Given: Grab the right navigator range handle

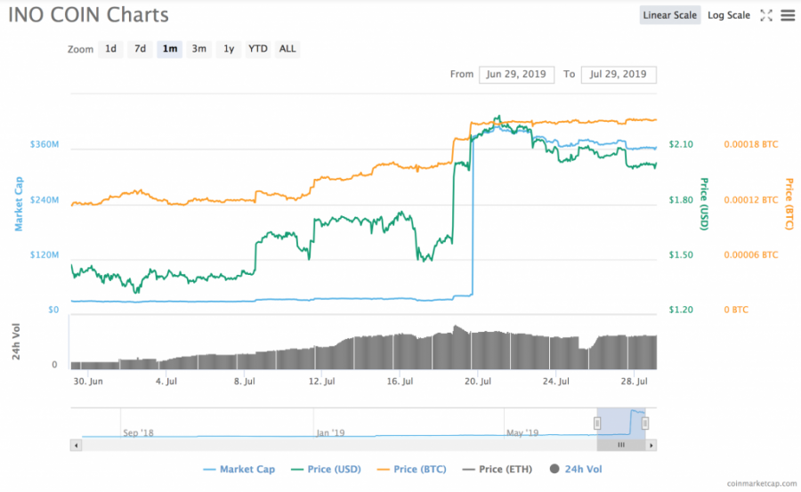Looking at the screenshot, I should click(645, 423).
